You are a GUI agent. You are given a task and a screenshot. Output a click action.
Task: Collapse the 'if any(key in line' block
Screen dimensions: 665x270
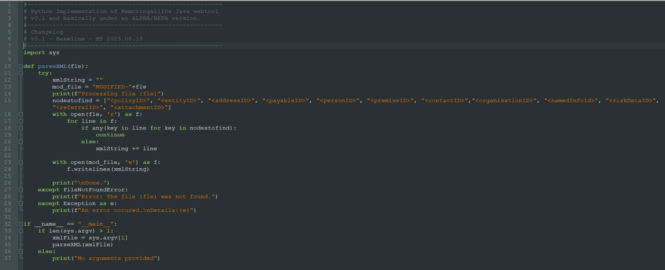(21, 128)
